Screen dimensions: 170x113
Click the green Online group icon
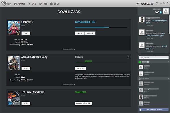[x=140, y=62]
